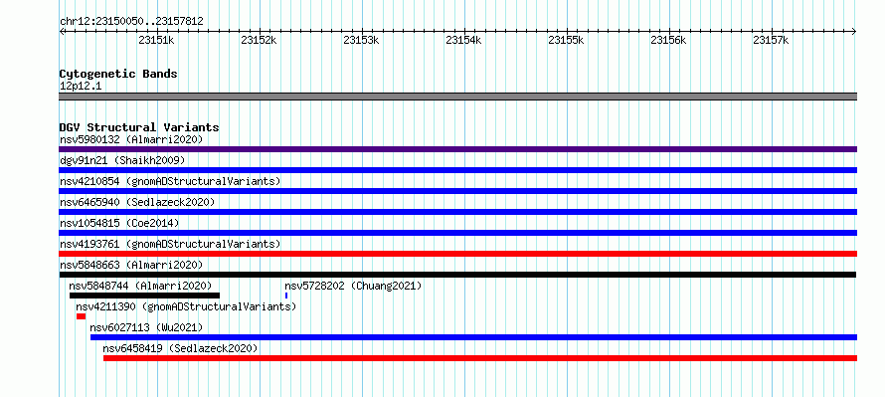Select the purple nsv5980132 variant bar
885x397 pixels.
pyautogui.click(x=457, y=149)
